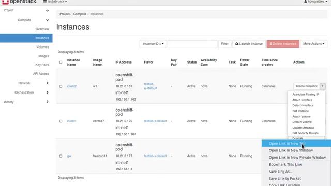The width and height of the screenshot is (331, 186).
Task: Choose Edit Instance action
Action: [300, 111]
